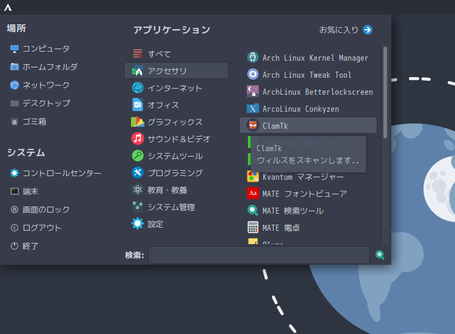Open the ホームフォルダ home folder icon
The width and height of the screenshot is (455, 334).
click(14, 67)
